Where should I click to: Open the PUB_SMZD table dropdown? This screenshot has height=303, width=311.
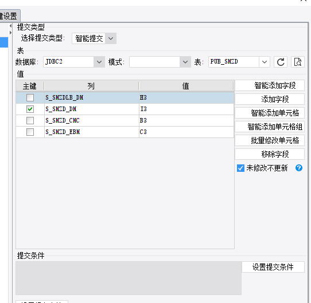[239, 62]
